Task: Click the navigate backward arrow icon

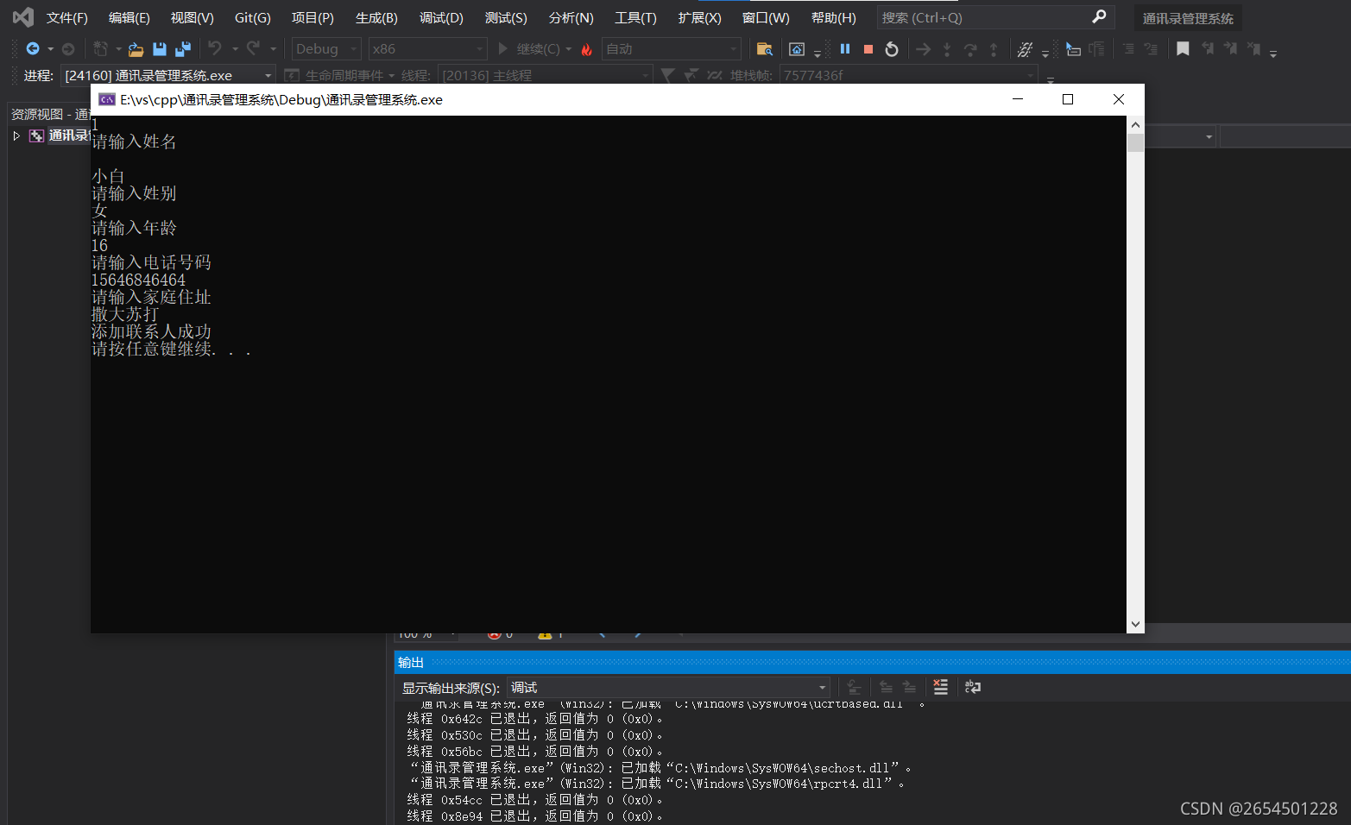Action: point(33,49)
